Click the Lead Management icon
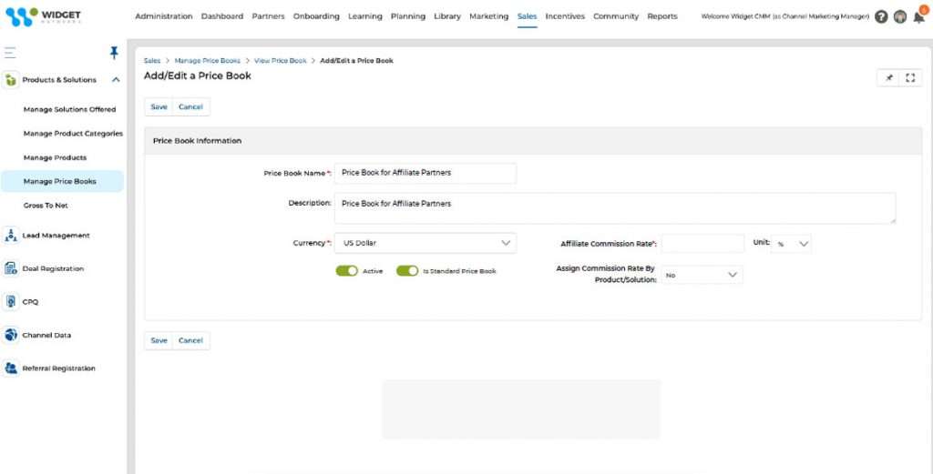Image resolution: width=933 pixels, height=474 pixels. tap(10, 236)
